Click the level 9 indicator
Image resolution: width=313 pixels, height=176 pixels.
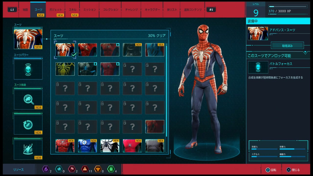click(256, 13)
